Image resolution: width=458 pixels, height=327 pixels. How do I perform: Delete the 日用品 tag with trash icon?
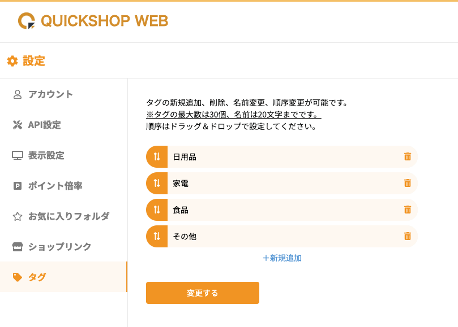[408, 156]
